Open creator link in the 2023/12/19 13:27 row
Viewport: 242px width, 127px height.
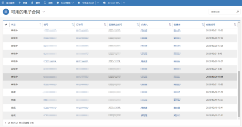click(177, 100)
